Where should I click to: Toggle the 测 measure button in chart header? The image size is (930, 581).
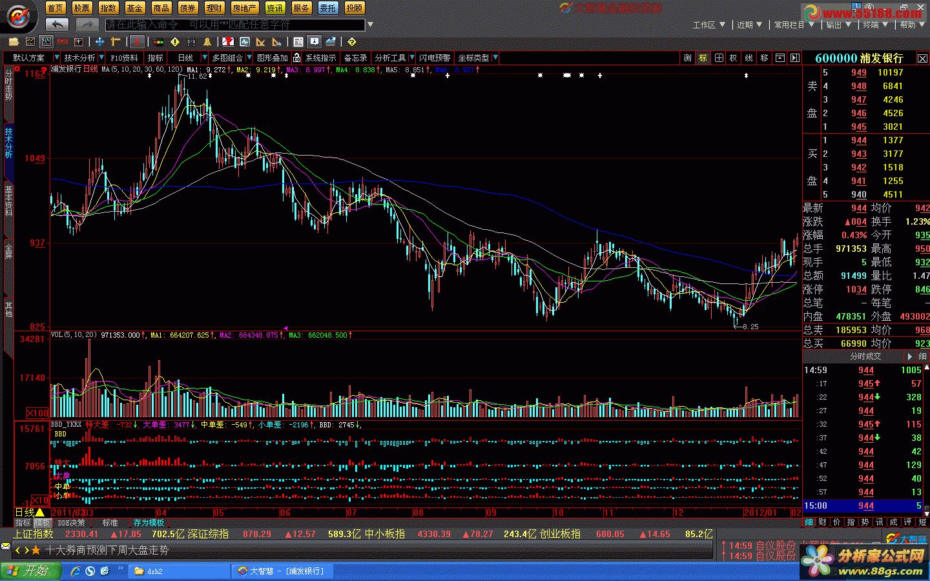(687, 58)
